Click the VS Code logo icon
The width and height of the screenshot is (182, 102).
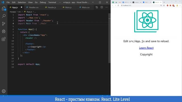coord(3,2)
